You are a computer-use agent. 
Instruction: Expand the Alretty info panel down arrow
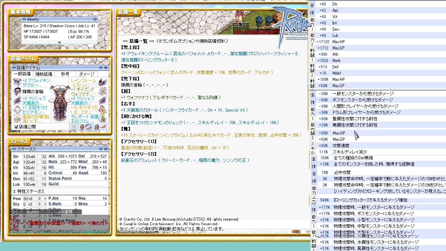[60, 43]
